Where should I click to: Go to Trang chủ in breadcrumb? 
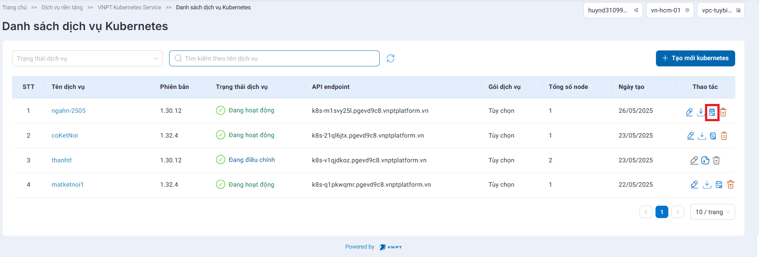[x=15, y=8]
